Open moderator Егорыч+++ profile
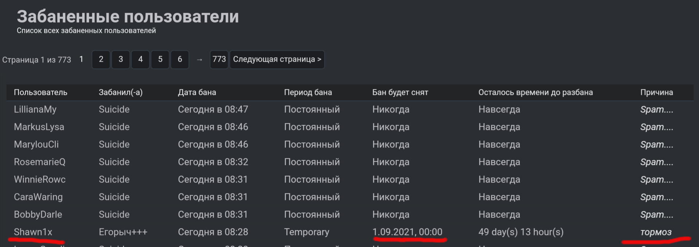The width and height of the screenshot is (699, 247). click(x=123, y=232)
